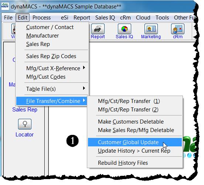This screenshot has height=185, width=204.
Task: Click Sales Rep link in left sidebar
Action: pyautogui.click(x=25, y=110)
